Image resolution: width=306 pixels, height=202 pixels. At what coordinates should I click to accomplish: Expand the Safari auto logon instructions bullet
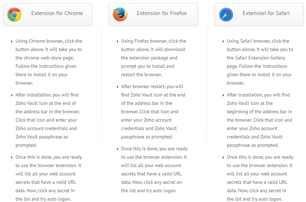pyautogui.click(x=223, y=157)
